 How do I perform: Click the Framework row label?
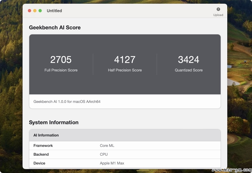click(x=43, y=146)
